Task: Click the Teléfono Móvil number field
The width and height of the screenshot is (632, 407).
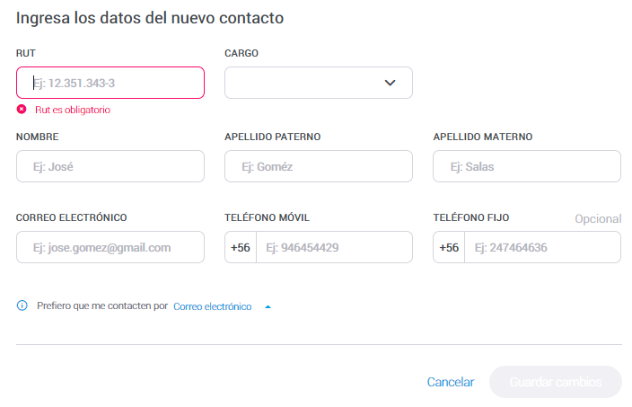Action: point(334,247)
